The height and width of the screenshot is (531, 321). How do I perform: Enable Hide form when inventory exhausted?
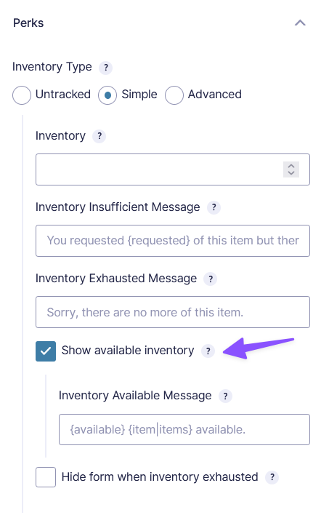(x=46, y=477)
